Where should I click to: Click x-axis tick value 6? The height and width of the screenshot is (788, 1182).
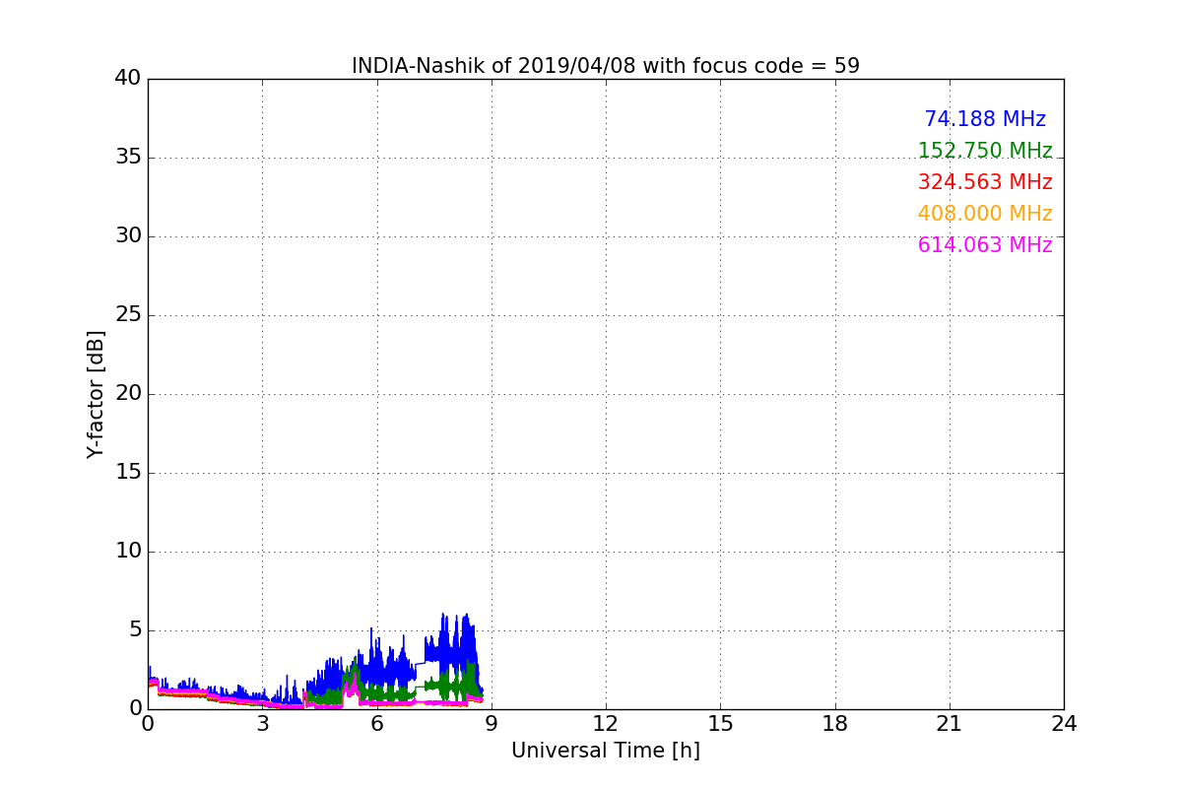coord(377,724)
